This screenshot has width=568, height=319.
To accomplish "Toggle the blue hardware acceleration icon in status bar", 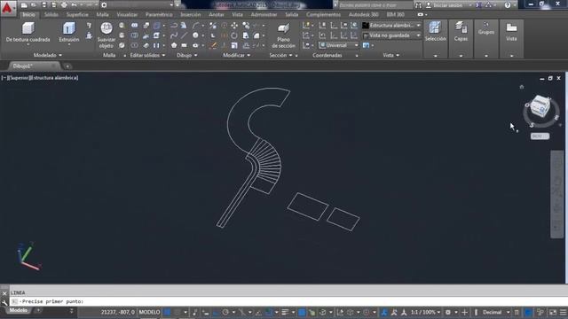I will 528,312.
